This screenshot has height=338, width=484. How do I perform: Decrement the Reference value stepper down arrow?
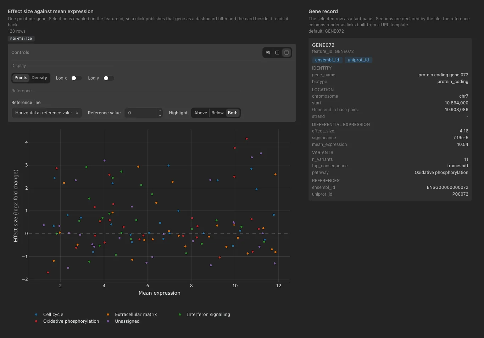[160, 115]
